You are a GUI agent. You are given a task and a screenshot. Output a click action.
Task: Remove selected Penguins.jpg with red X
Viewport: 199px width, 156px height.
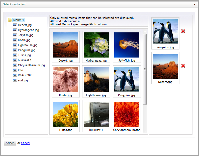(183, 31)
